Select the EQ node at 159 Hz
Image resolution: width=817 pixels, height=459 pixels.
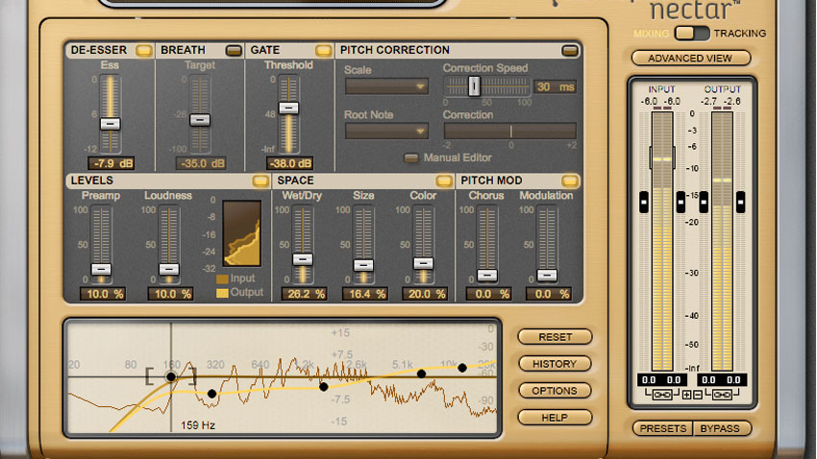click(171, 376)
